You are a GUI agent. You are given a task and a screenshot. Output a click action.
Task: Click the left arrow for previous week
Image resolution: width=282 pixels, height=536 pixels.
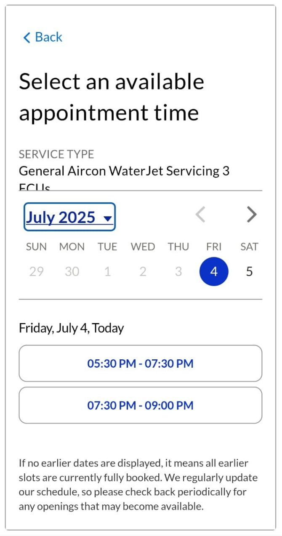(x=201, y=215)
